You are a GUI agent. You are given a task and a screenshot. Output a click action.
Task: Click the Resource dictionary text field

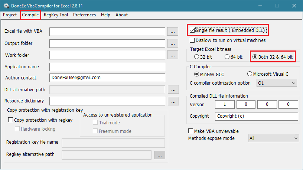(107, 101)
